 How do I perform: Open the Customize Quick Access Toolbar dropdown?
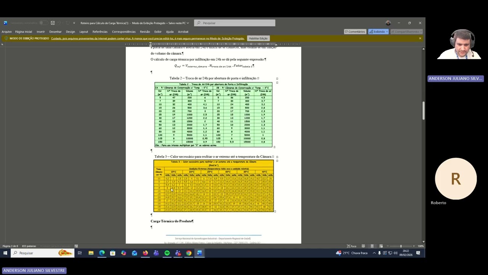(x=74, y=23)
